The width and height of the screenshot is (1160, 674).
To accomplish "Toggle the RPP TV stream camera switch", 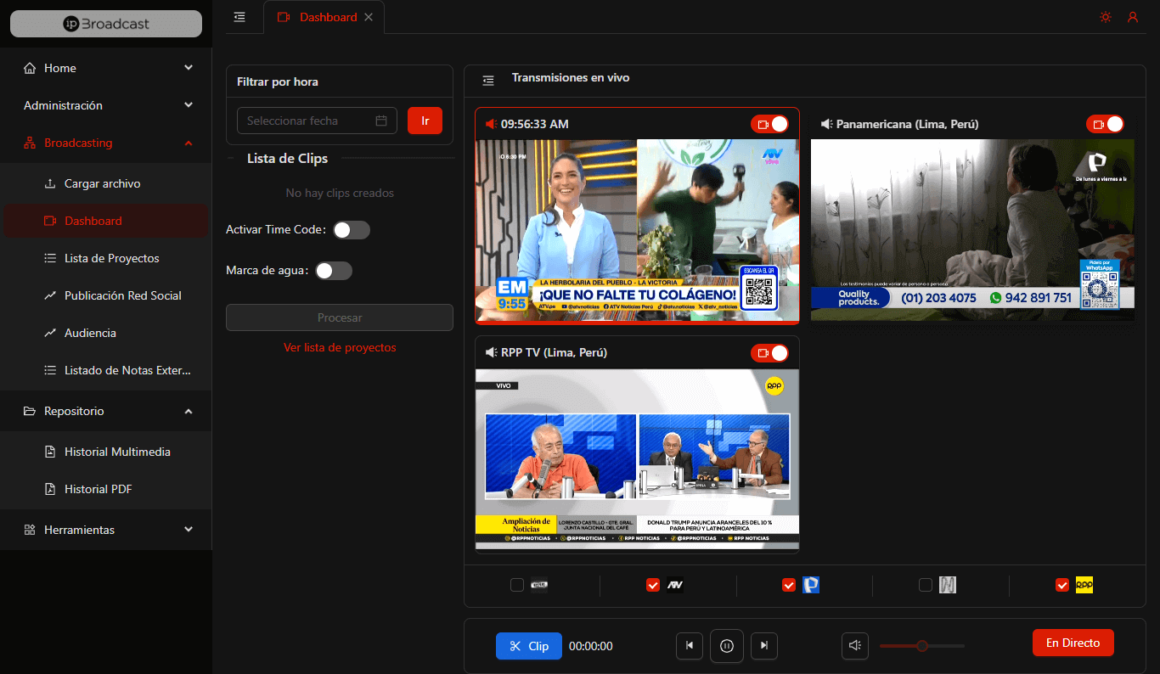I will 769,353.
